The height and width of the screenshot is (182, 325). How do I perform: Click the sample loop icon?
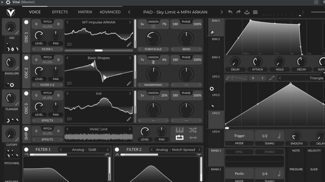[x=179, y=138]
